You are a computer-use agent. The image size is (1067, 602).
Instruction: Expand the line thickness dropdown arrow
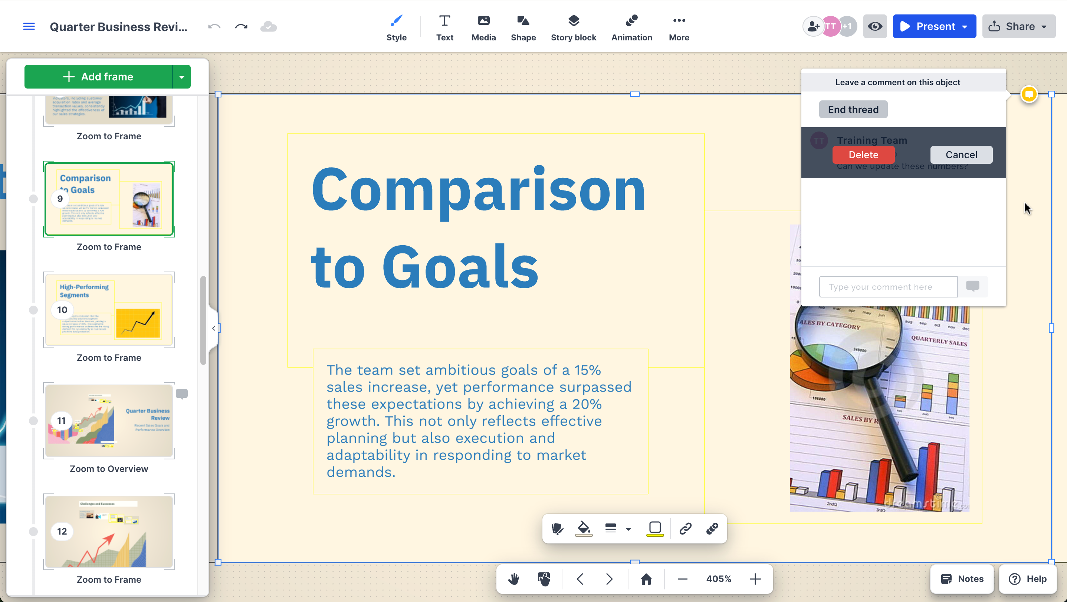click(628, 529)
